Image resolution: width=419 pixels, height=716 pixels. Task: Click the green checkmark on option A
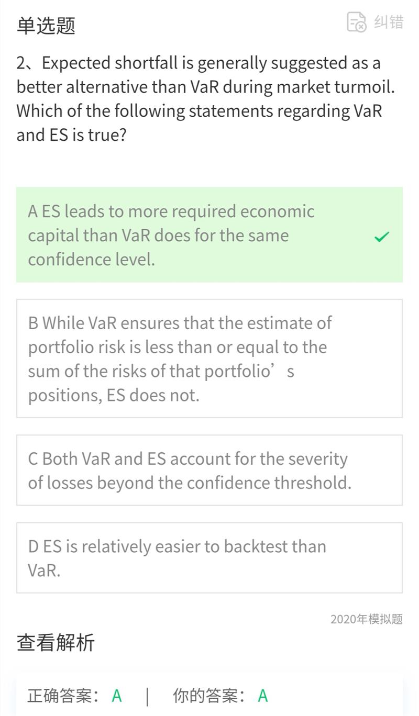click(x=382, y=237)
